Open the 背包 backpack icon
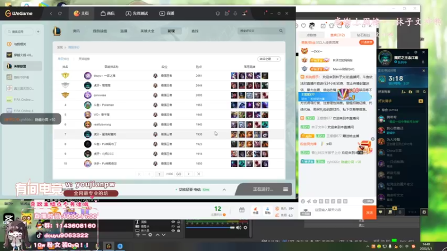The width and height of the screenshot is (447, 251). tap(268, 211)
